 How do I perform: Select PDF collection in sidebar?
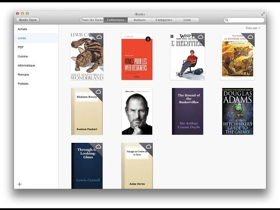36,47
